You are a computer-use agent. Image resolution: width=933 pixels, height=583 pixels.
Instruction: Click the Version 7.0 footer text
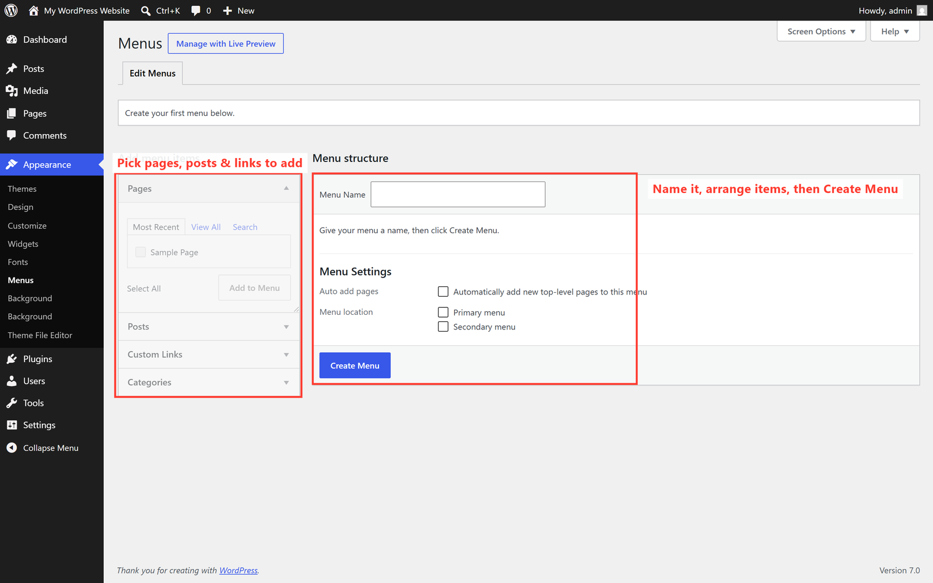(x=899, y=570)
